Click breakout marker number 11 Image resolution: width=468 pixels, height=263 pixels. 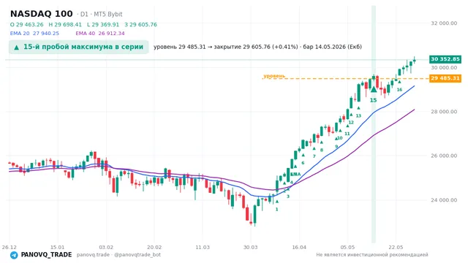click(347, 134)
